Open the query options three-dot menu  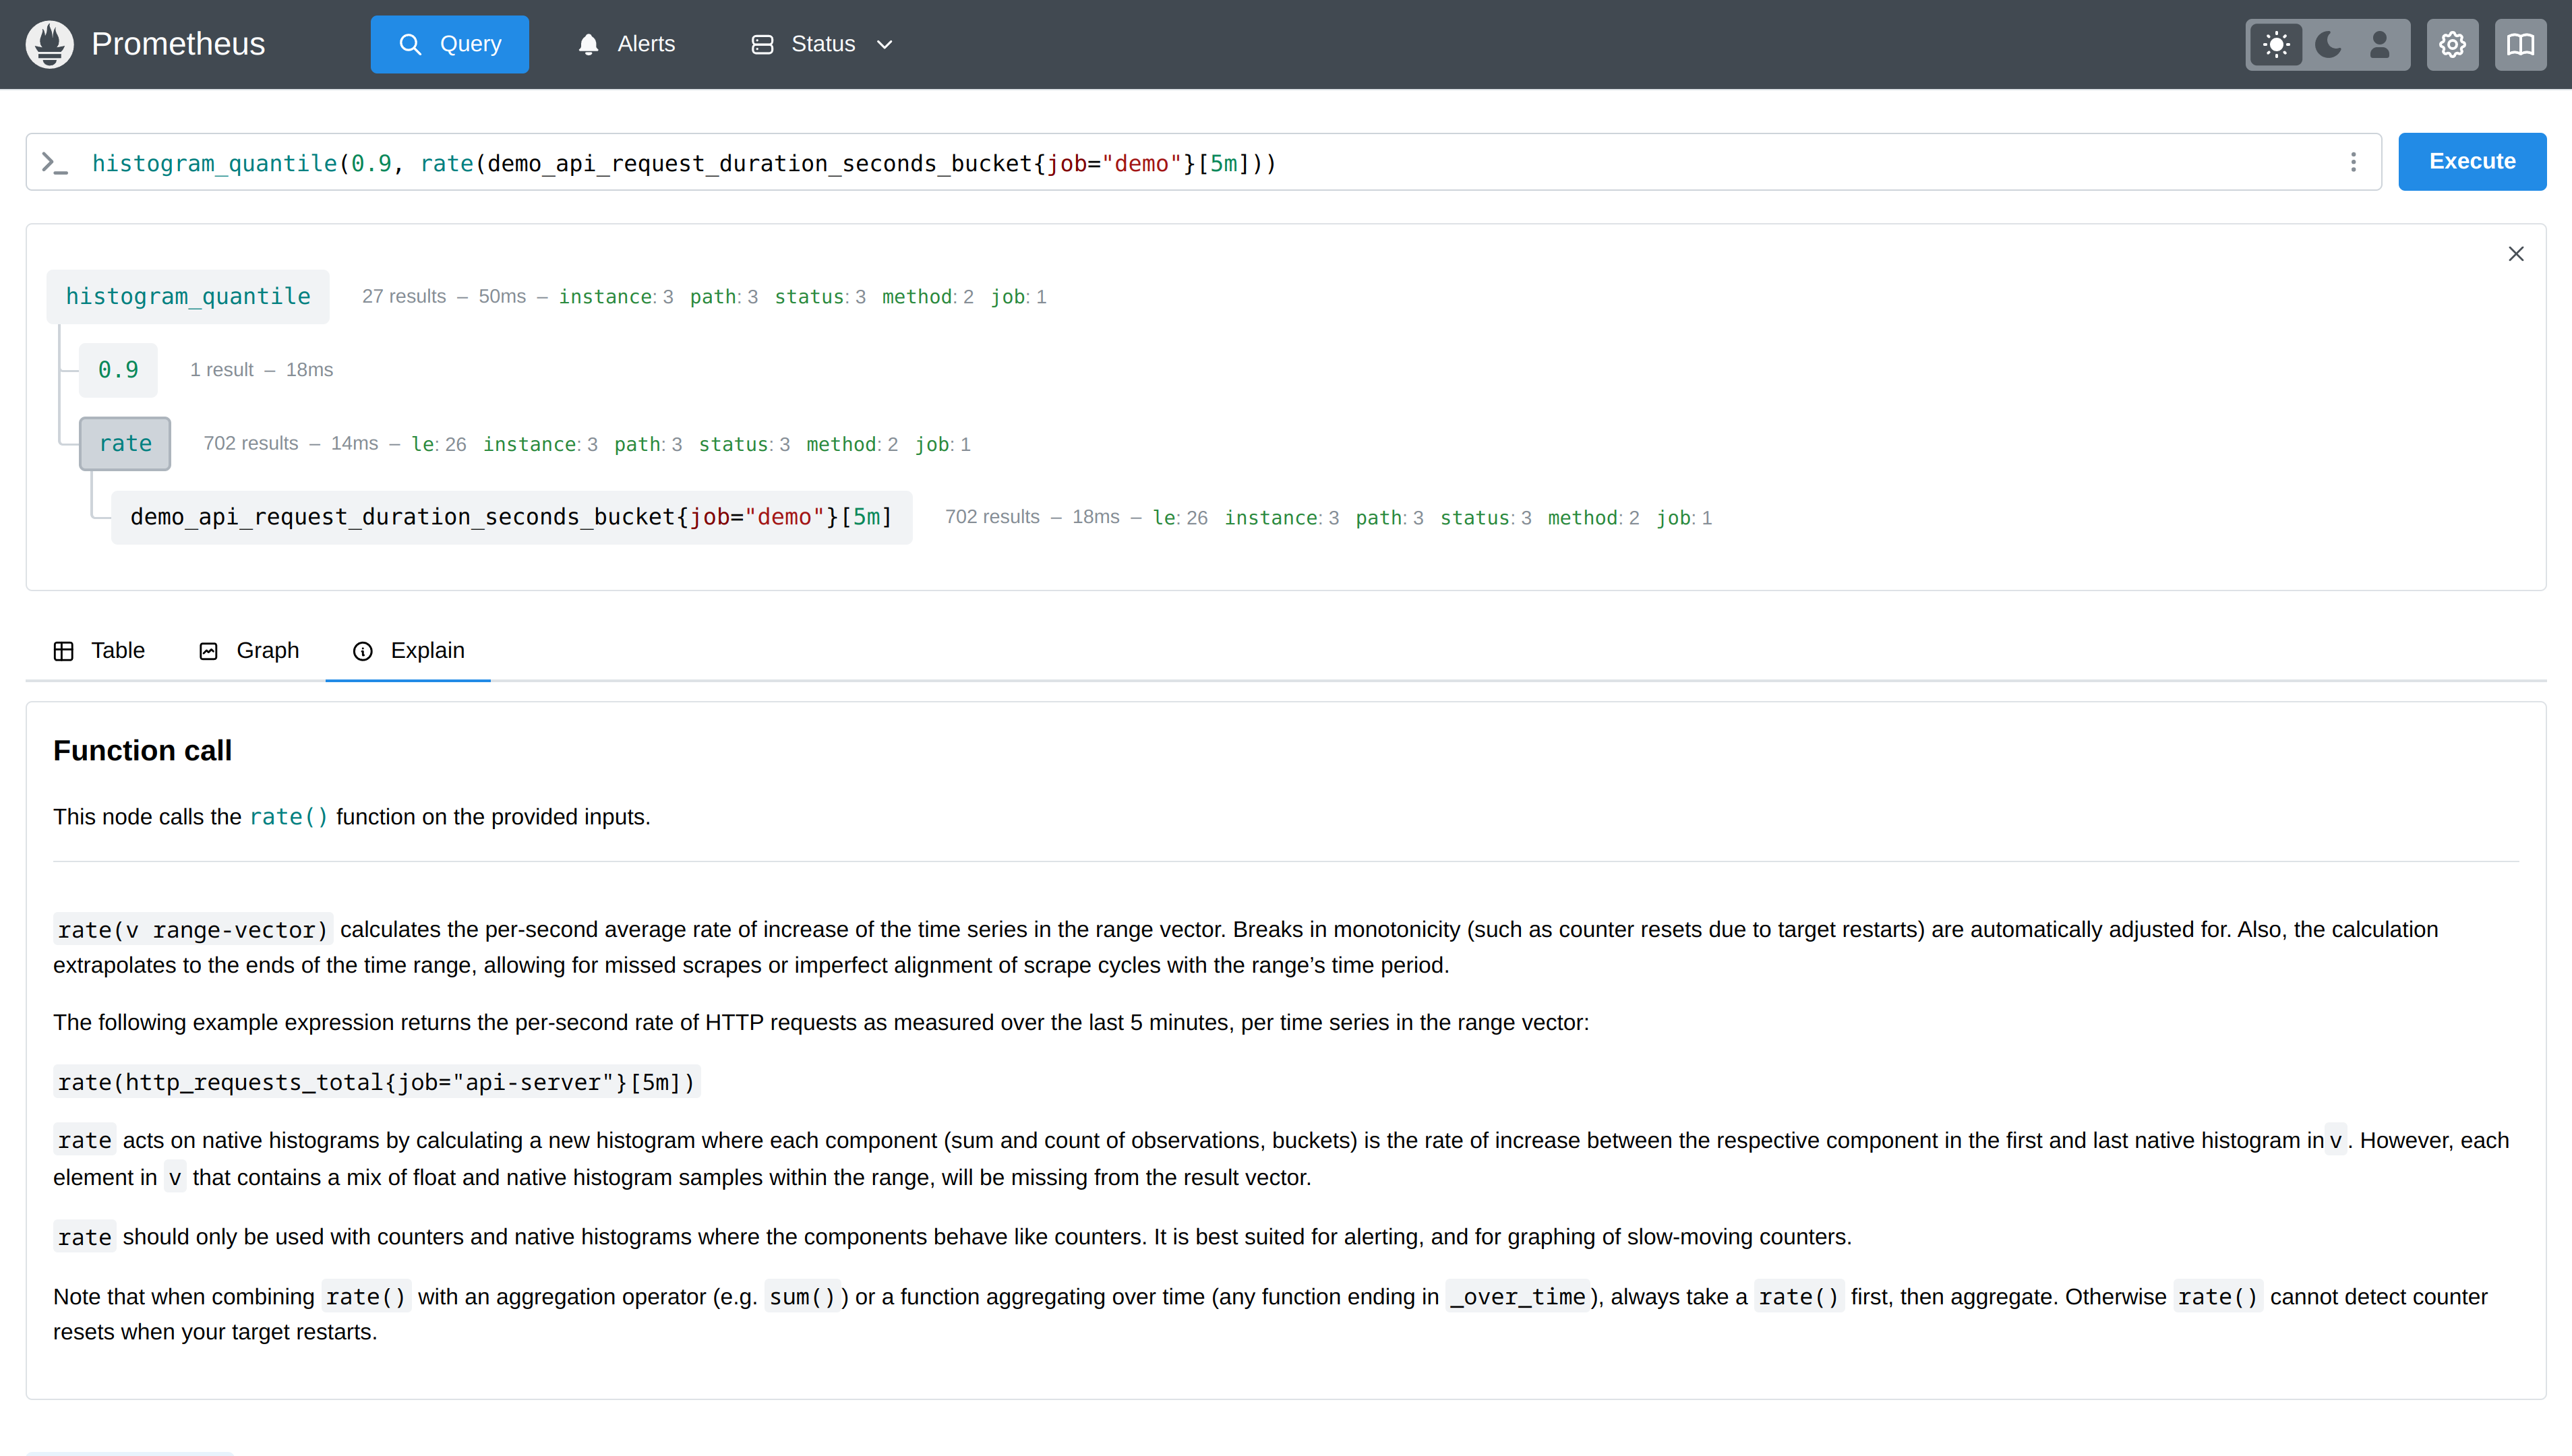[2353, 161]
